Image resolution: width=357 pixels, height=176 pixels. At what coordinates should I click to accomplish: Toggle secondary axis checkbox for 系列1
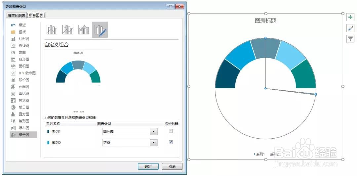coord(171,131)
